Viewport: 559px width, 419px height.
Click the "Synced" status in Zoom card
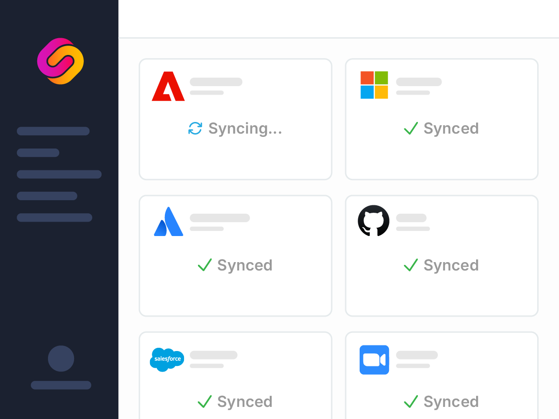[451, 402]
